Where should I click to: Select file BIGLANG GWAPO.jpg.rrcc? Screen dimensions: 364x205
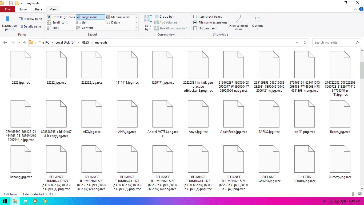click(269, 164)
